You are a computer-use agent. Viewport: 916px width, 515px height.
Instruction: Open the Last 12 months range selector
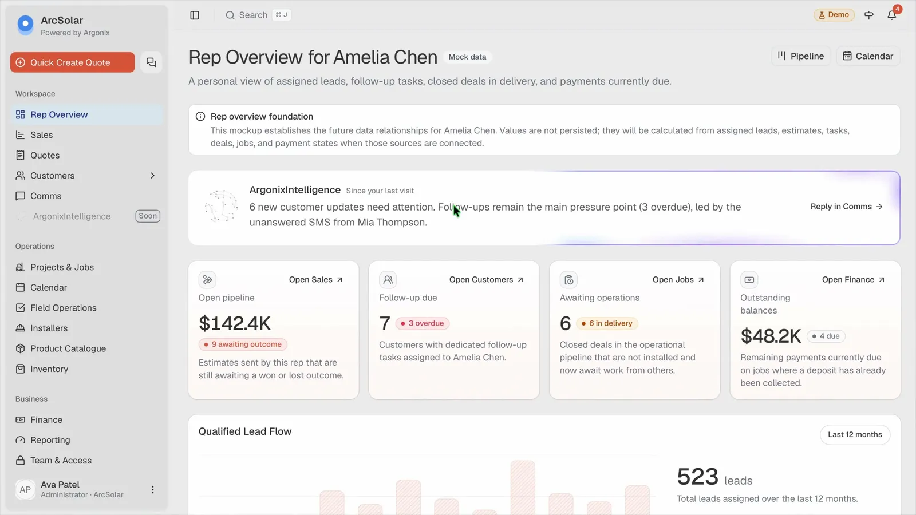pos(855,435)
